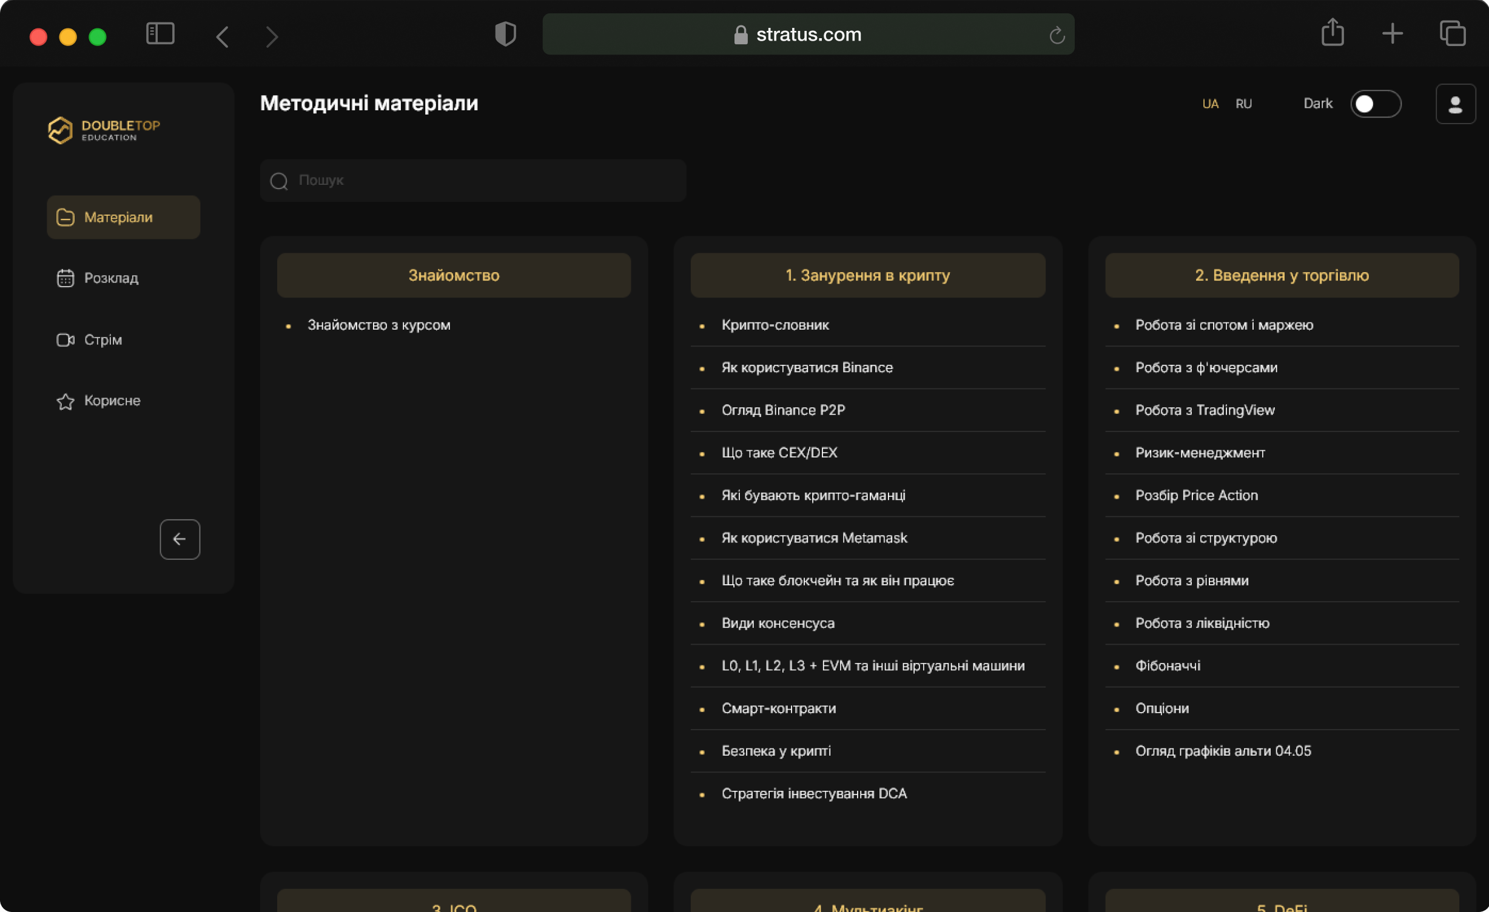Click the sidebar collapse arrow button
The height and width of the screenshot is (912, 1489).
click(x=180, y=539)
